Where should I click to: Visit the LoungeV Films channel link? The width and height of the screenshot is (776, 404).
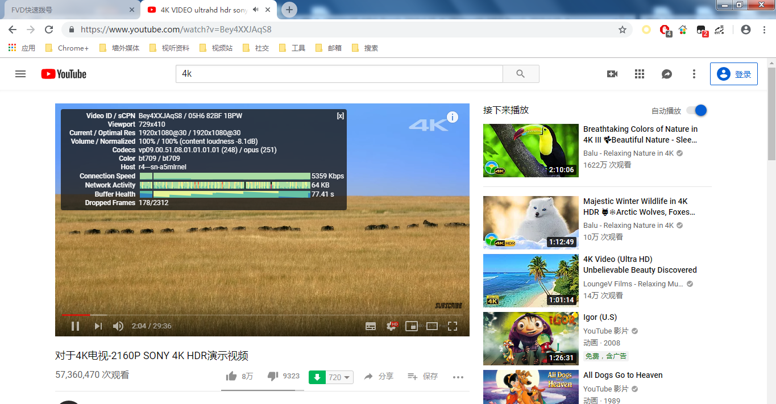click(x=633, y=284)
